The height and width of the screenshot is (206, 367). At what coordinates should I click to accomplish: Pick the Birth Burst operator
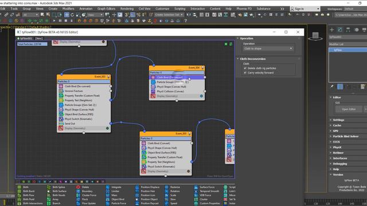pyautogui.click(x=26, y=191)
